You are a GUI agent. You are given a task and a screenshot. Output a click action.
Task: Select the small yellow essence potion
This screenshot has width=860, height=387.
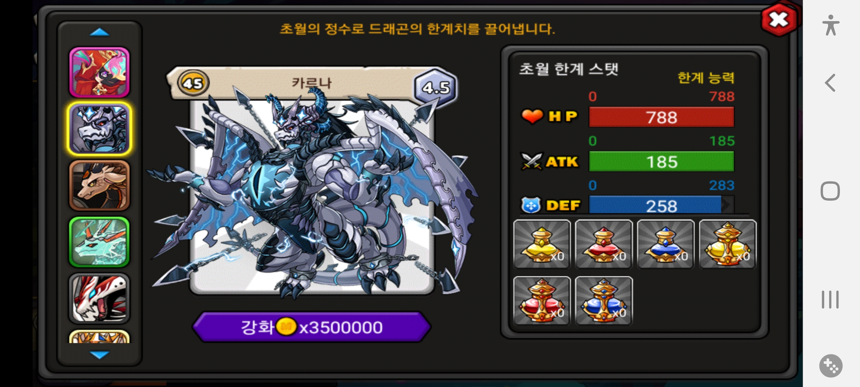pyautogui.click(x=542, y=244)
